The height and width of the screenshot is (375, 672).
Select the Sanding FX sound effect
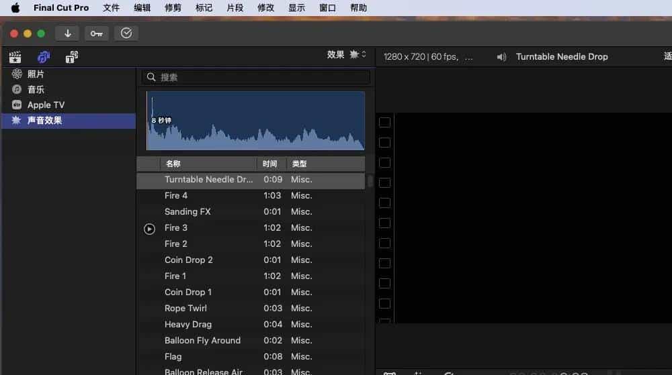[x=251, y=212]
